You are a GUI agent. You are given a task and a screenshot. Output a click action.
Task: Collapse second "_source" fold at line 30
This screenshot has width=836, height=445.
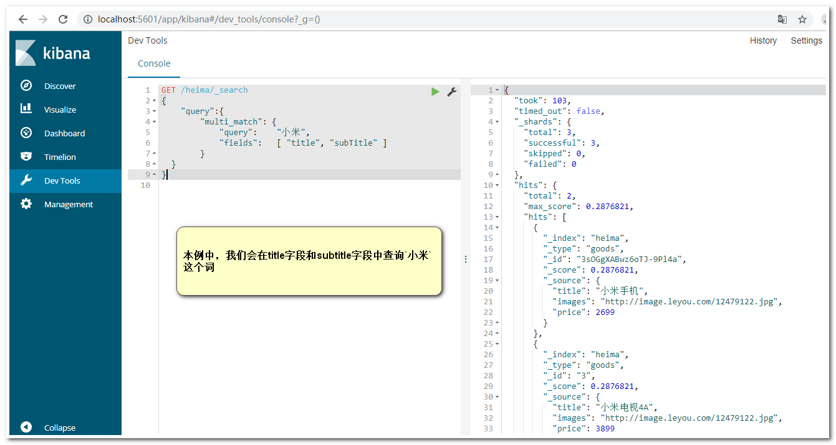tap(497, 397)
